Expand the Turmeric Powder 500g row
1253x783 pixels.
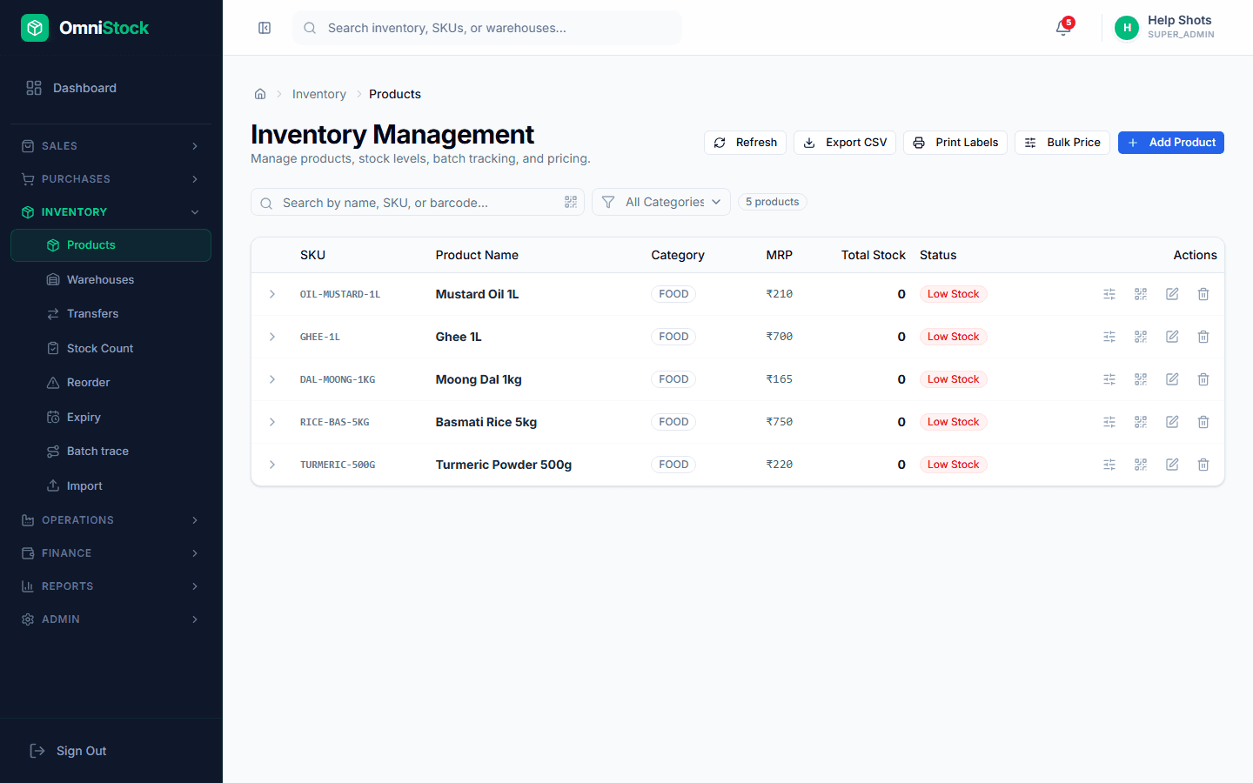[272, 465]
